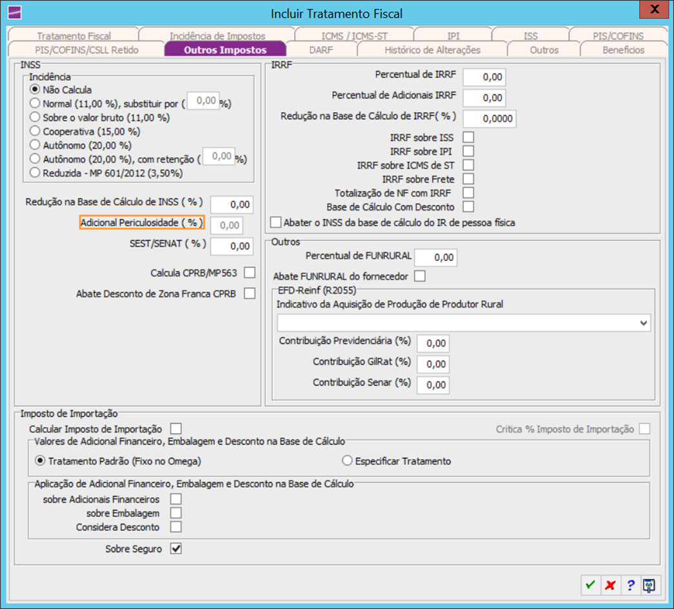The width and height of the screenshot is (674, 609).
Task: Open PIS/COFINS/CSLL Retido tab
Action: pyautogui.click(x=86, y=50)
